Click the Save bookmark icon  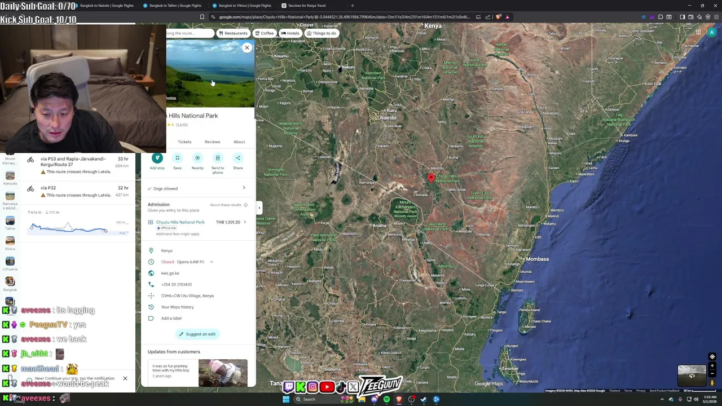click(177, 158)
